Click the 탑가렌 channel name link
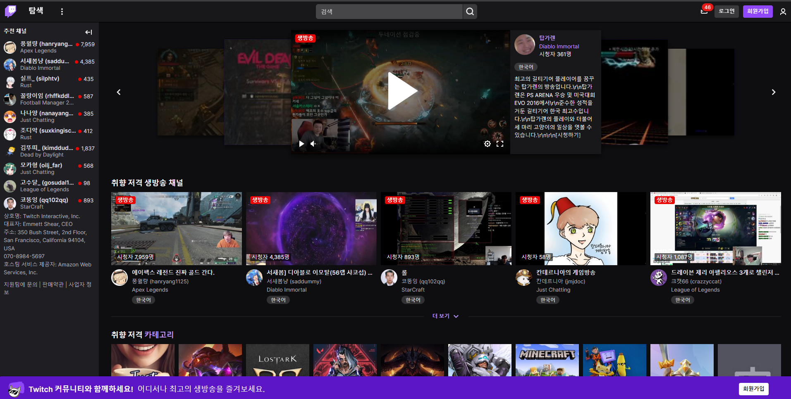Image resolution: width=791 pixels, height=399 pixels. (547, 38)
